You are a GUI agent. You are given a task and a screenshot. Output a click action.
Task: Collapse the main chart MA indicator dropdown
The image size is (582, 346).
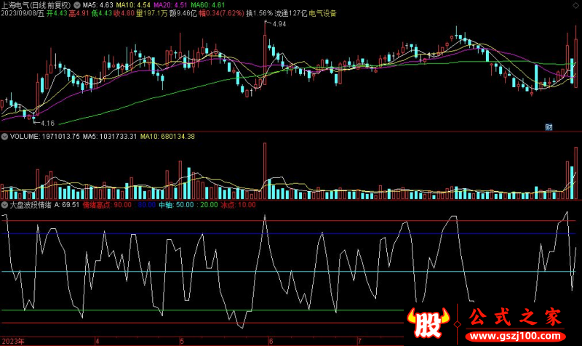click(x=78, y=4)
